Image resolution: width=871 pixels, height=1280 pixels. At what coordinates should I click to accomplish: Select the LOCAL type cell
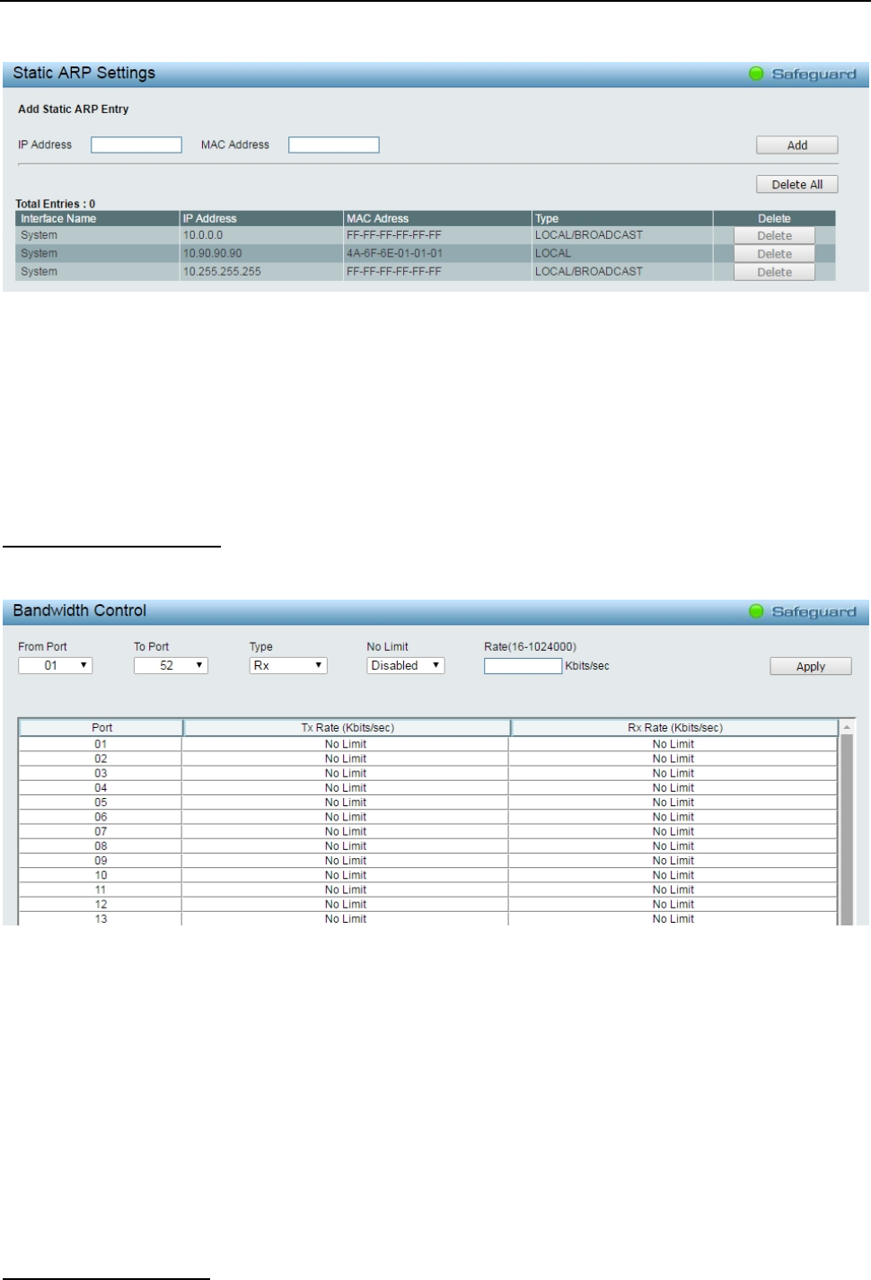(622, 253)
